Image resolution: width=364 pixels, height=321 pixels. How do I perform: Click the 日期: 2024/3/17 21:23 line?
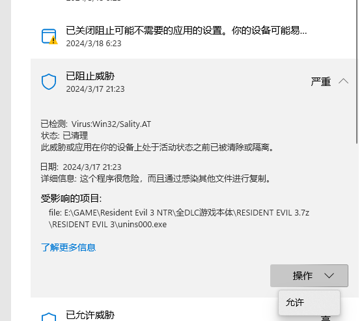coord(81,167)
